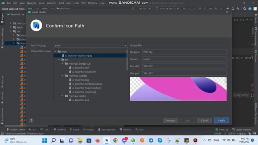Open the Layout Inspector tool window

(x=242, y=130)
